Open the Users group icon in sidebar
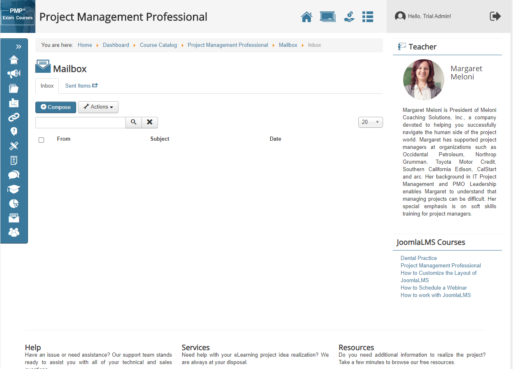The width and height of the screenshot is (513, 369). (x=14, y=232)
